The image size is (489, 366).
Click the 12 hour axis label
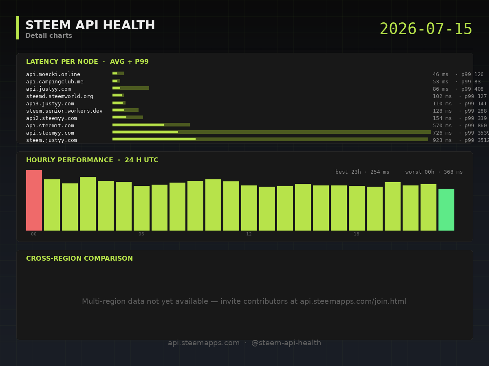249,234
